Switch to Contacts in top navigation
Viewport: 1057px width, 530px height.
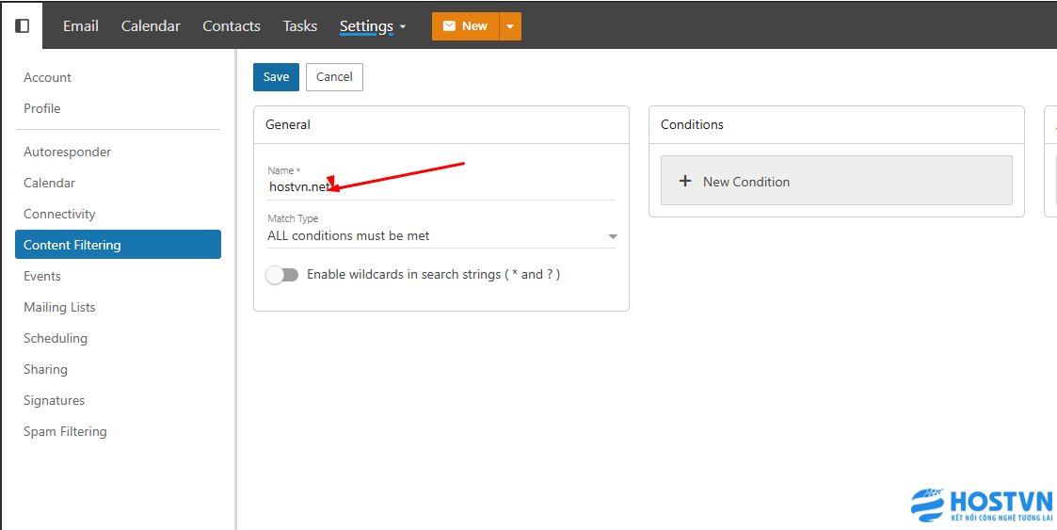click(232, 26)
